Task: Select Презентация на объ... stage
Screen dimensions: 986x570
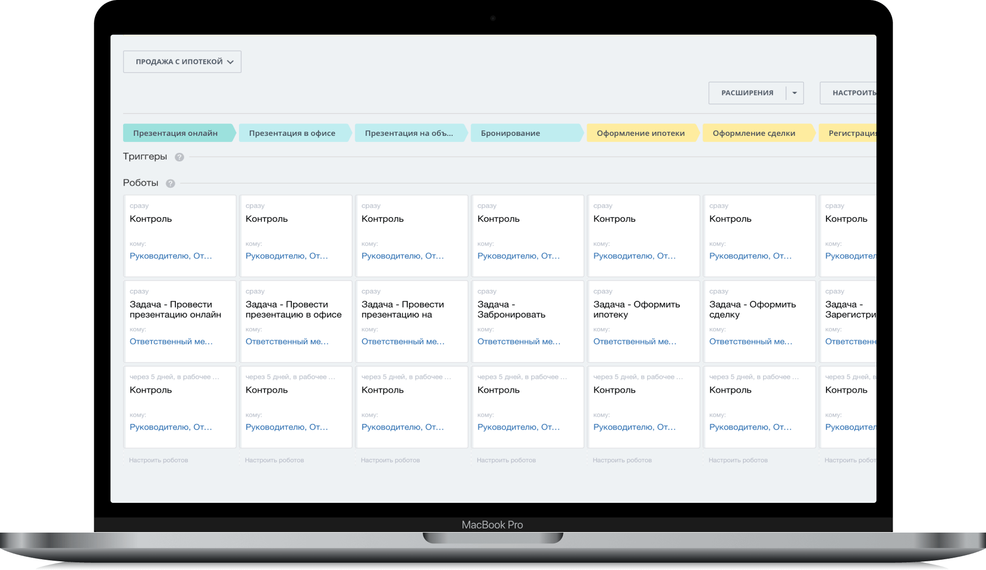Action: (409, 133)
